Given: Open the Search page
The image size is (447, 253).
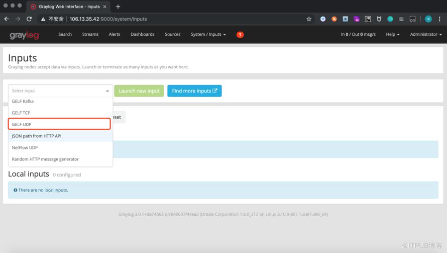Looking at the screenshot, I should (65, 34).
